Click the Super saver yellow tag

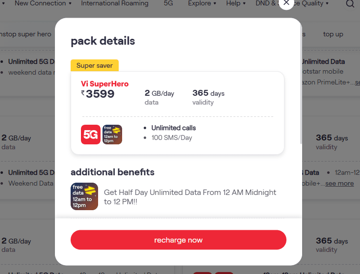[95, 65]
